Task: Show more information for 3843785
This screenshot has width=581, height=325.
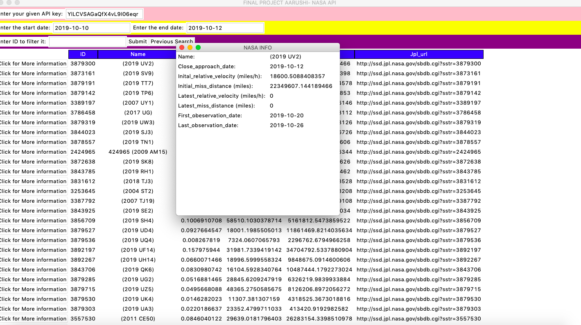Action: coord(33,172)
